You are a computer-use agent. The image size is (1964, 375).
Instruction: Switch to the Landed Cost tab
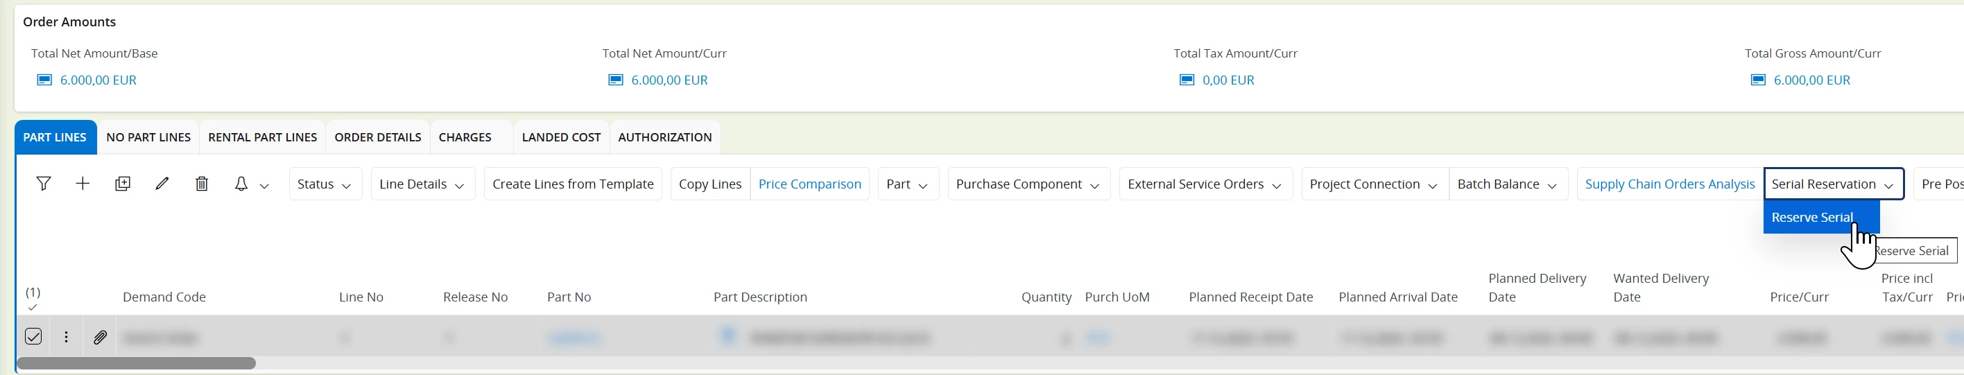click(561, 137)
